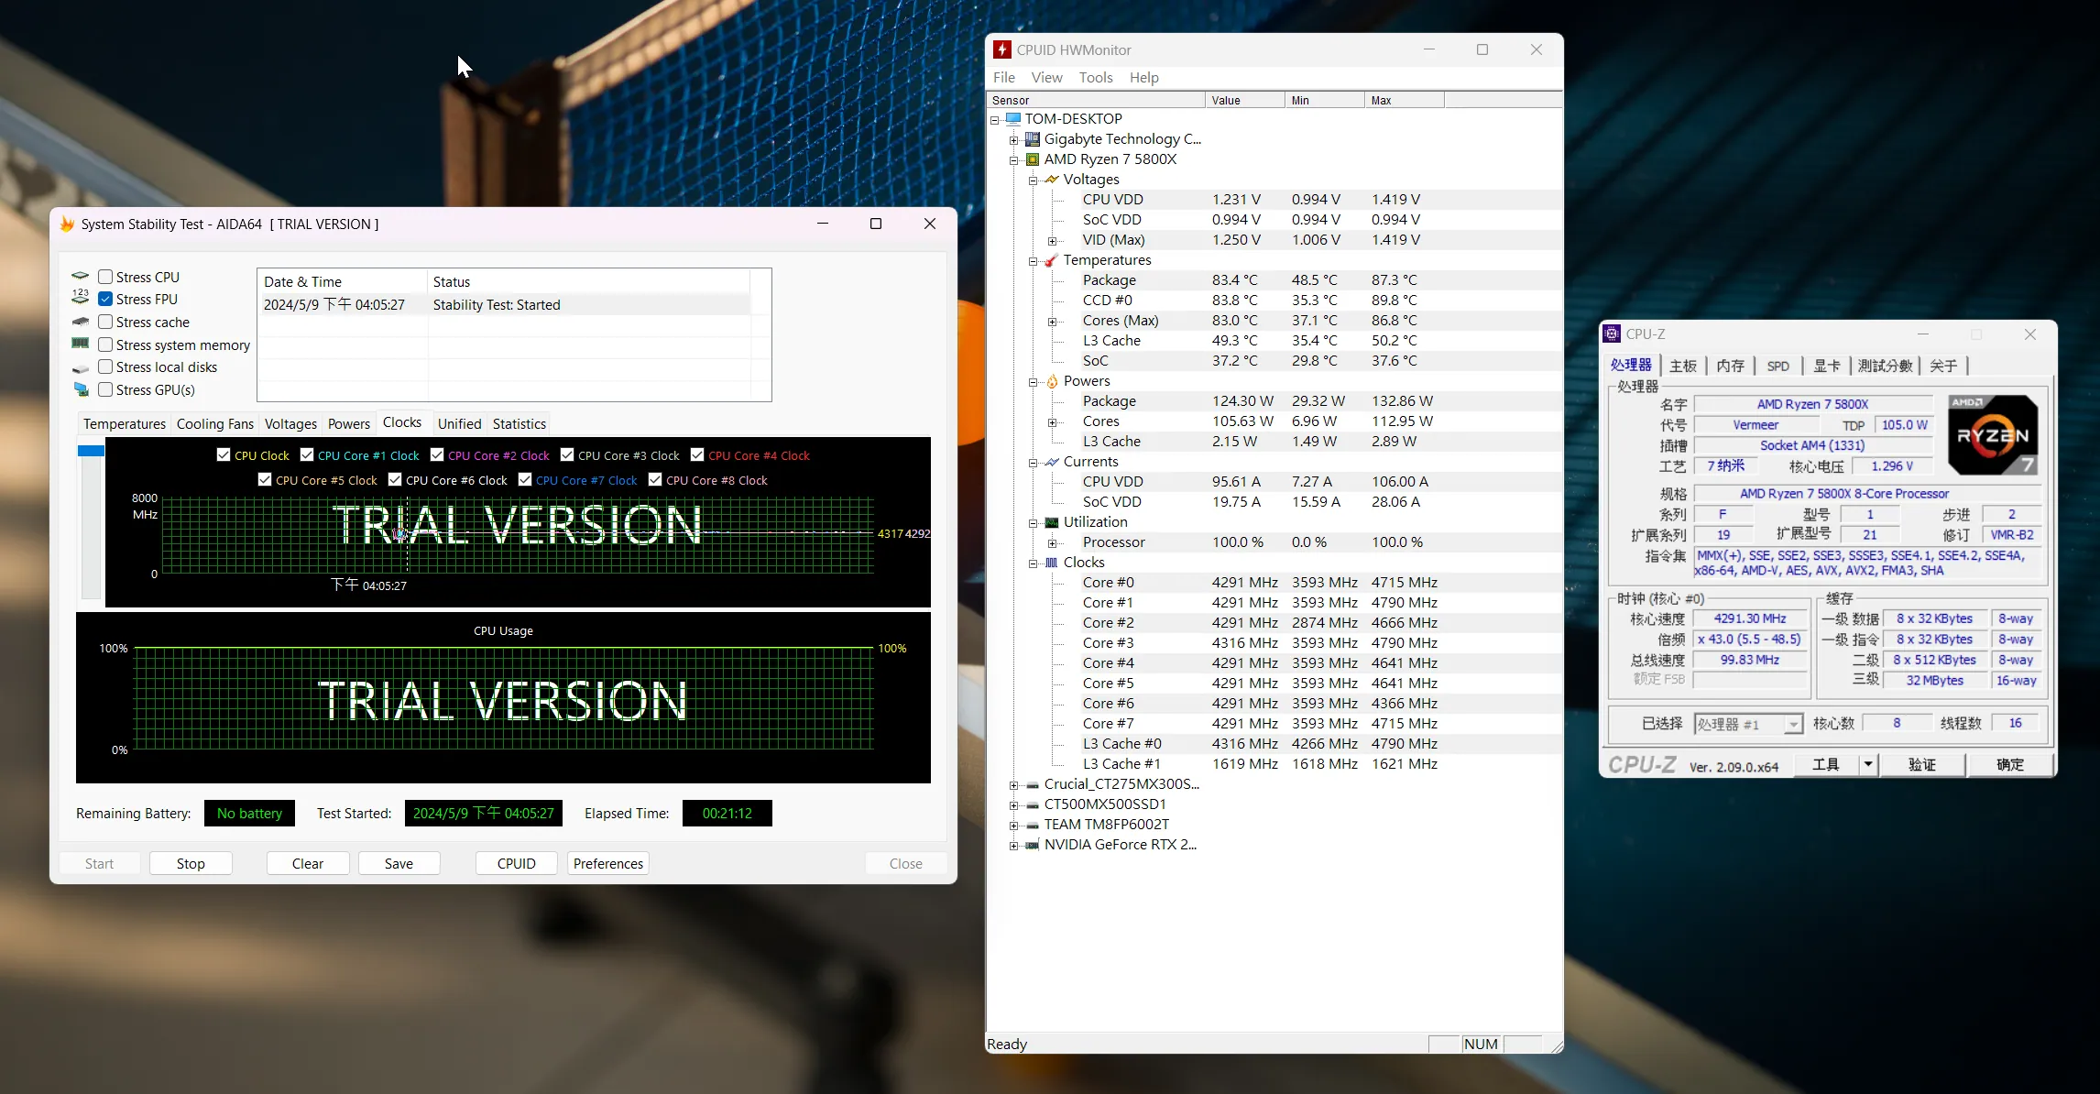The width and height of the screenshot is (2100, 1094).
Task: Click the Voltages lightning icon in HWMonitor
Action: [x=1052, y=180]
